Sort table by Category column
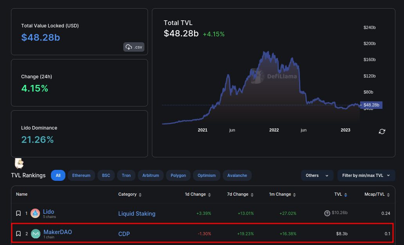This screenshot has width=404, height=245. pyautogui.click(x=130, y=194)
